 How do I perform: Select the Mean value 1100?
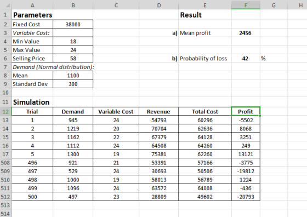73,75
